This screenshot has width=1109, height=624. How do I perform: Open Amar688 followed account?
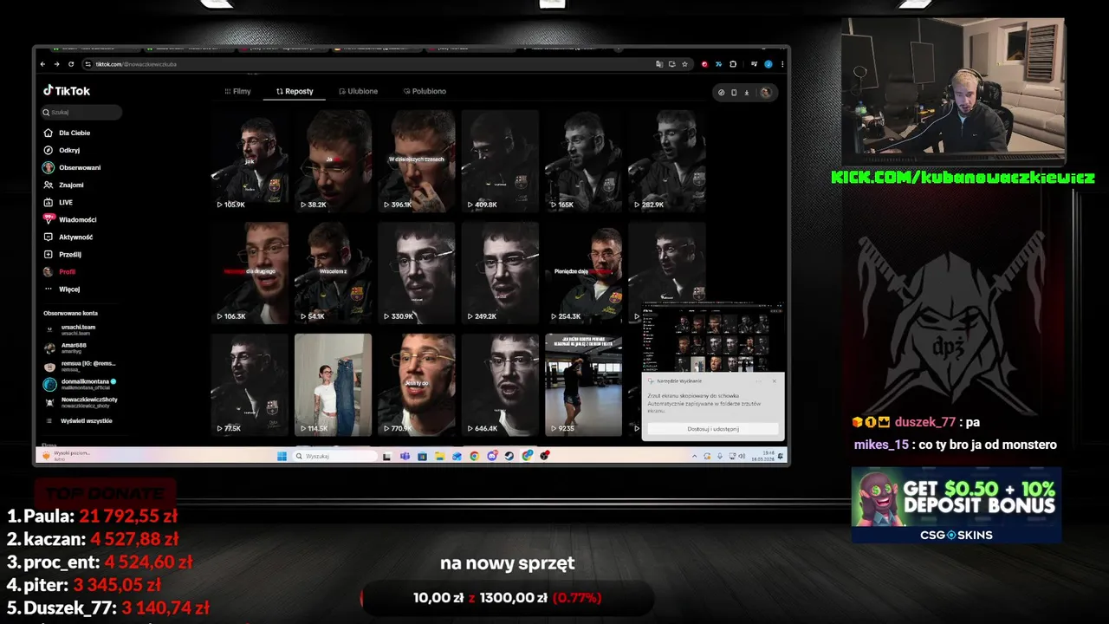[x=68, y=348]
